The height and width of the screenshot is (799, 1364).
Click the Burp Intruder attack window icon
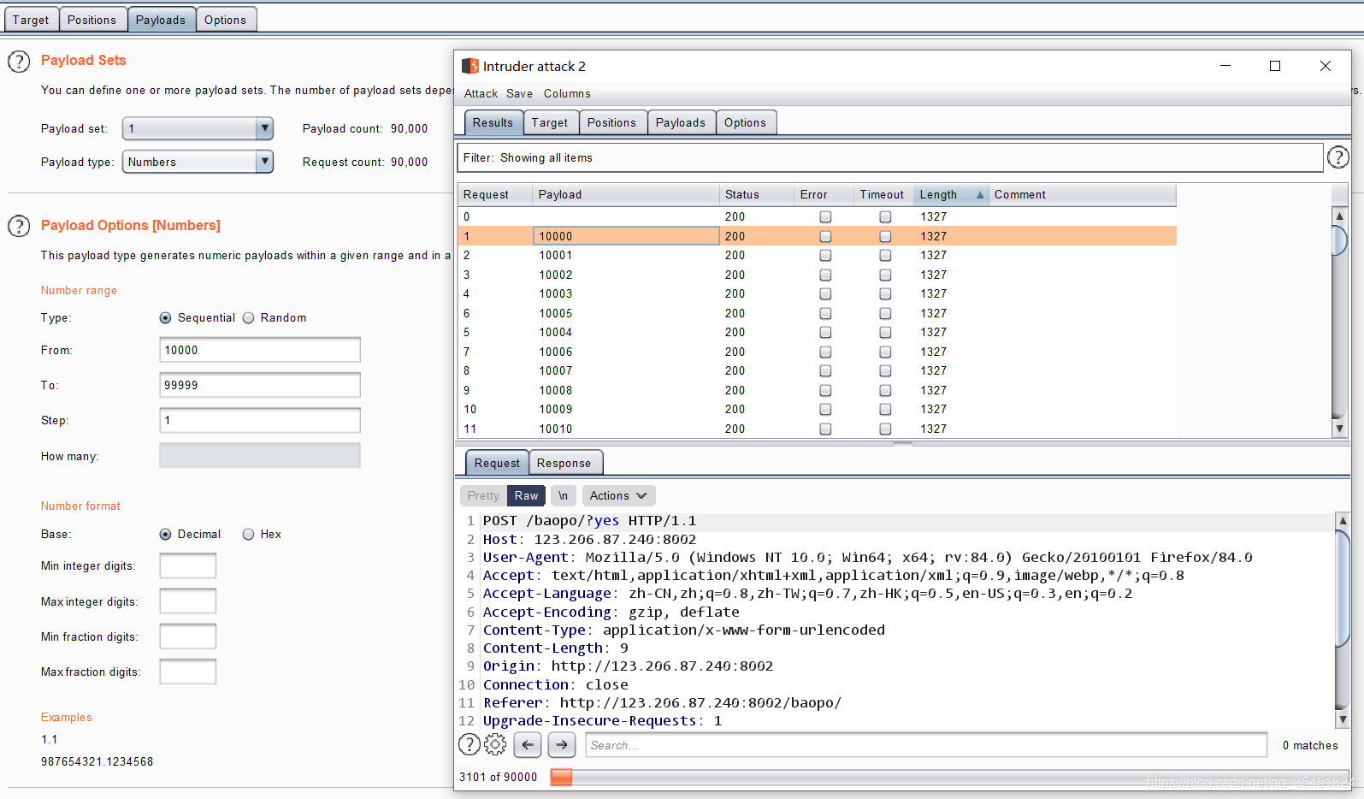coord(469,66)
